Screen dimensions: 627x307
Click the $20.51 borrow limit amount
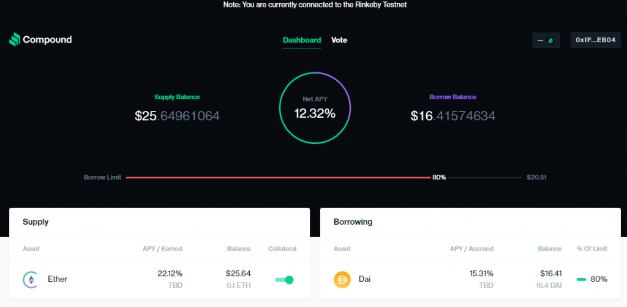click(x=536, y=177)
